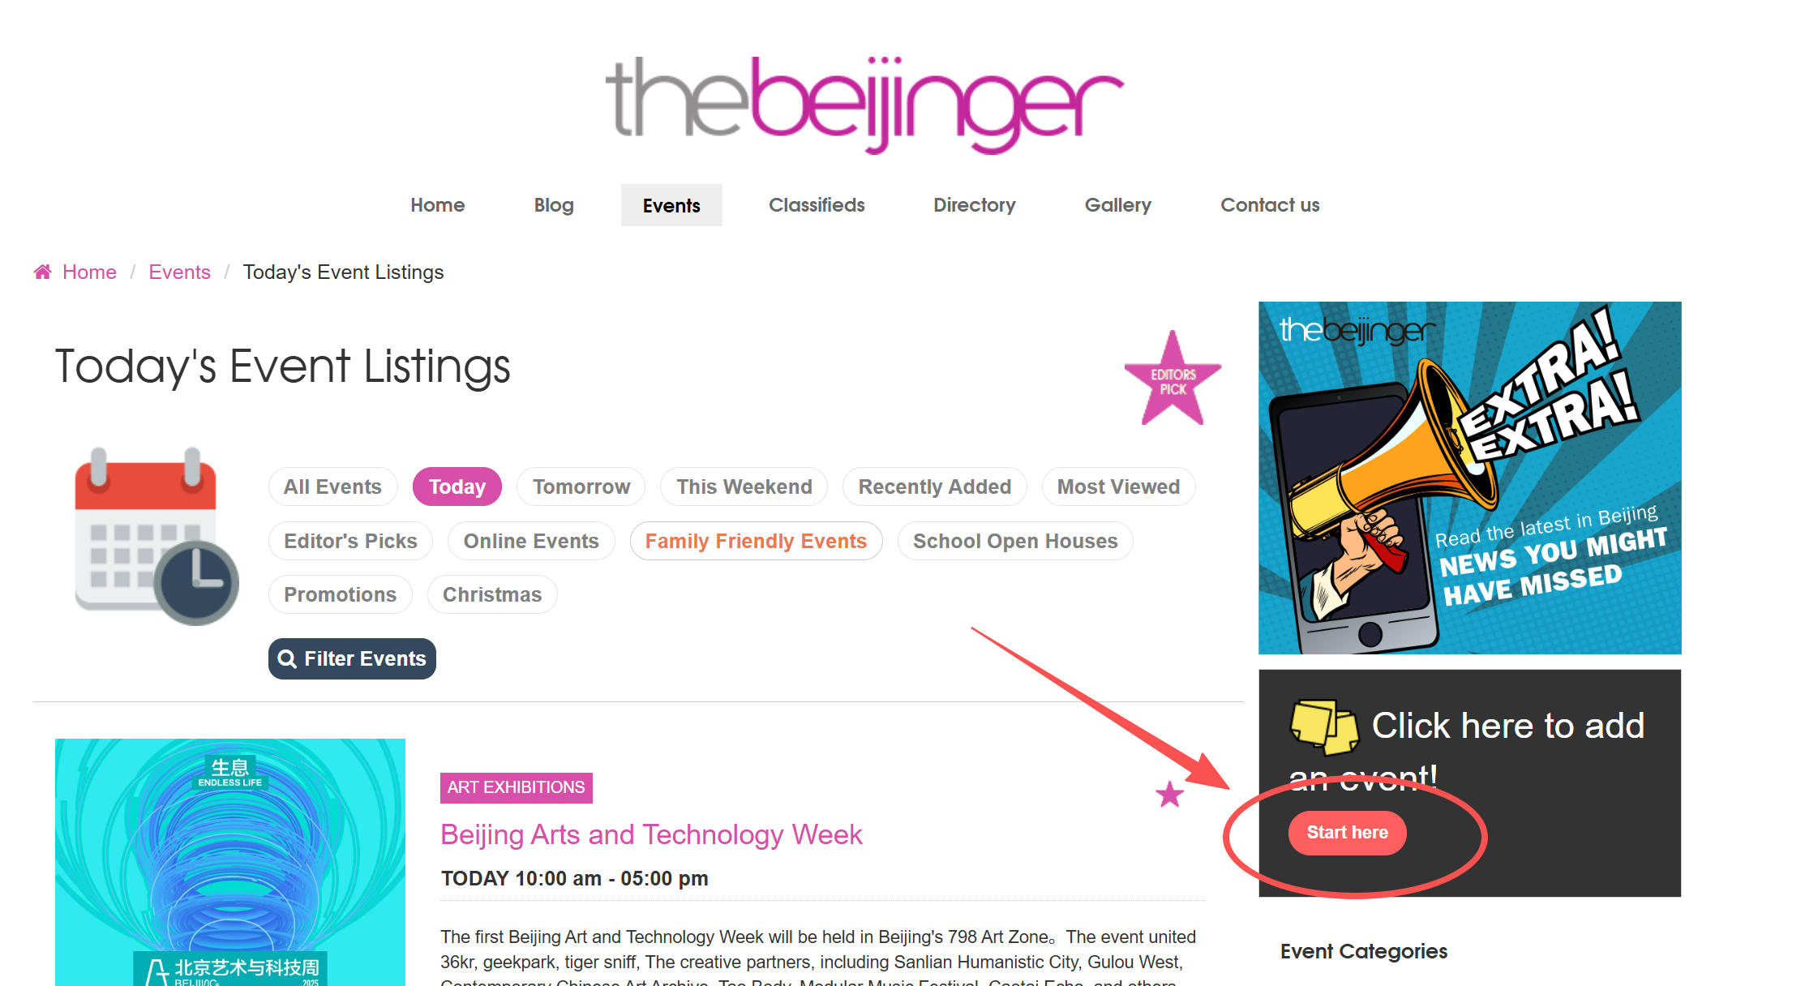The height and width of the screenshot is (986, 1805).
Task: Click the magnifier icon in Filter Events
Action: pos(286,658)
